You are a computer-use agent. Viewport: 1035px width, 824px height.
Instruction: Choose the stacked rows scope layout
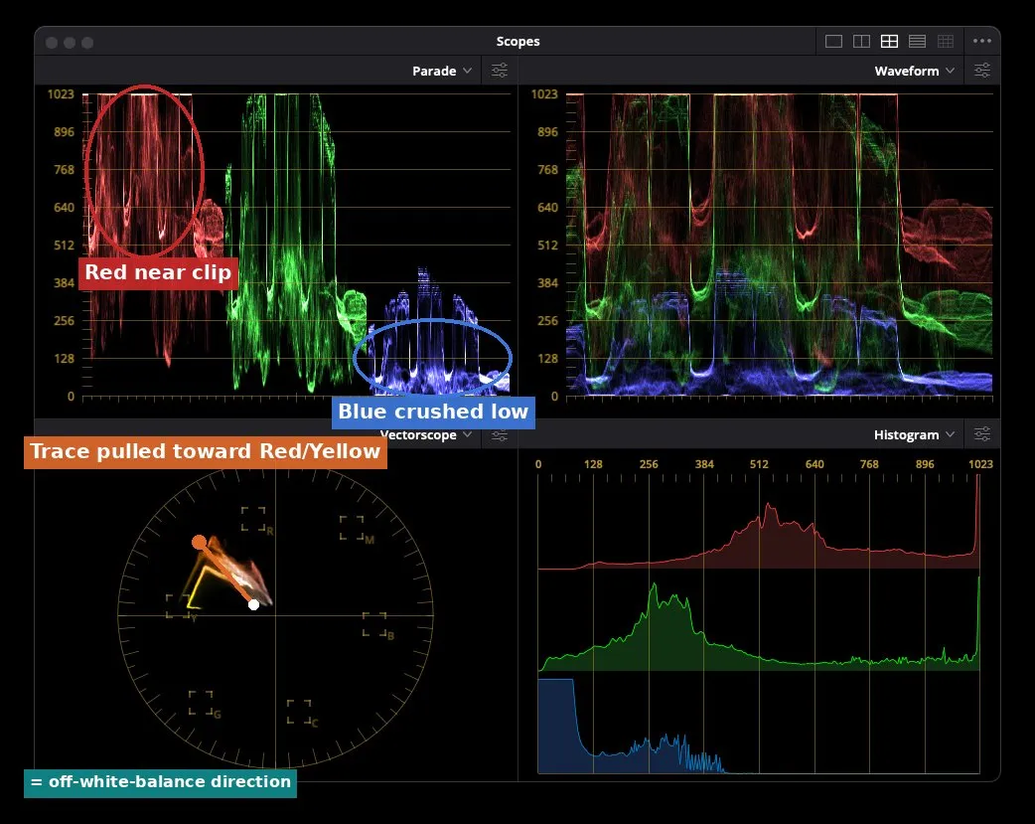[x=917, y=41]
